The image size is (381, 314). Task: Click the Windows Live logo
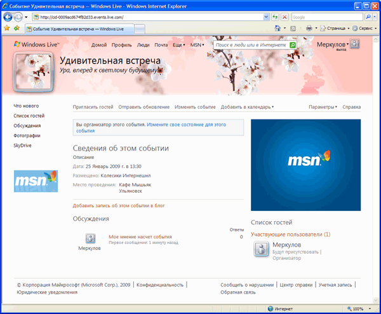(x=36, y=44)
